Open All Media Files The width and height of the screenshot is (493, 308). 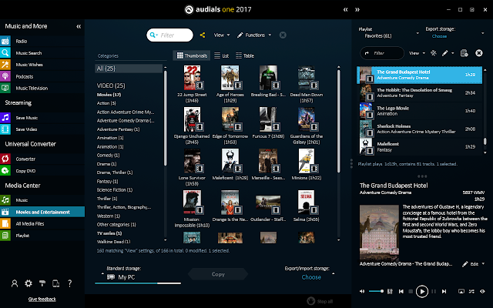[x=30, y=223]
